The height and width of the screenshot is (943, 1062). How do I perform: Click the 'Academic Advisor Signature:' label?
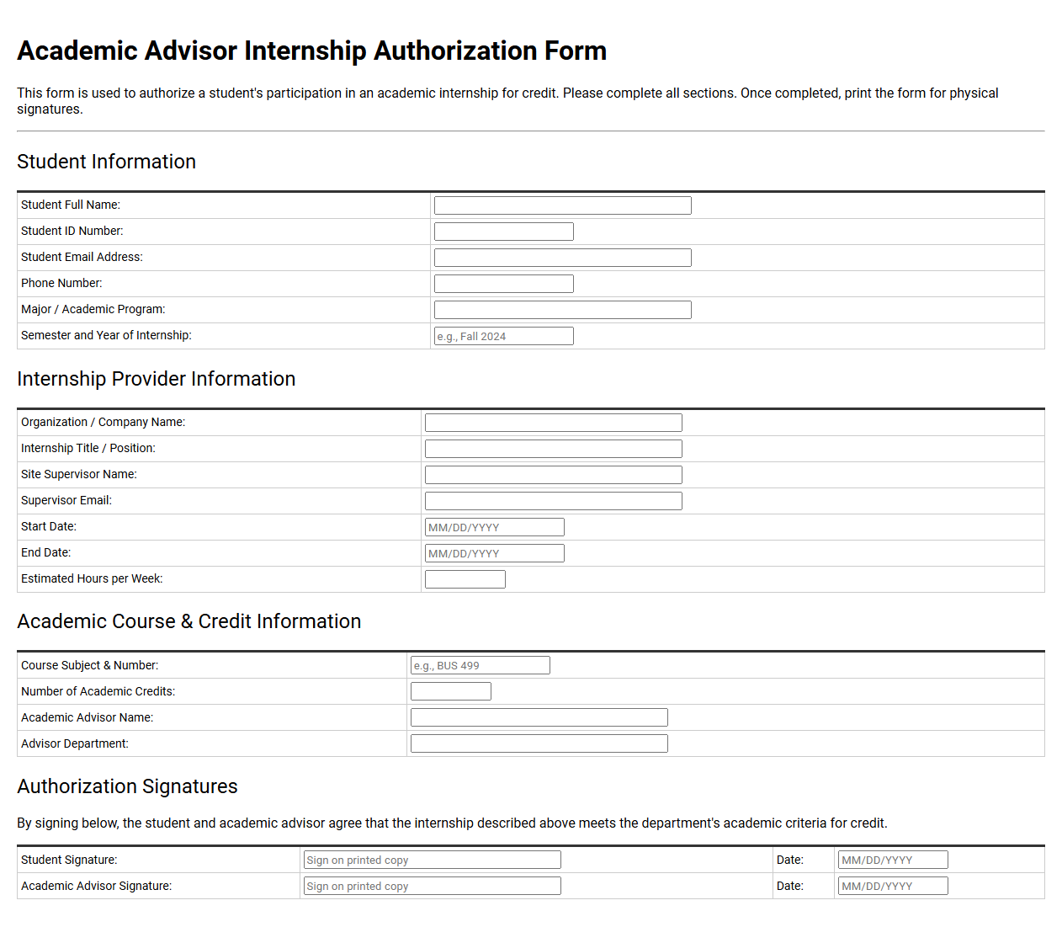pyautogui.click(x=97, y=886)
